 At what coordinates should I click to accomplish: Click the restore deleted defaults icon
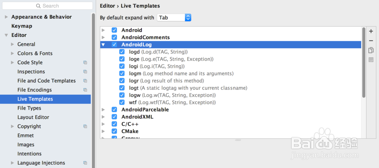(371, 60)
